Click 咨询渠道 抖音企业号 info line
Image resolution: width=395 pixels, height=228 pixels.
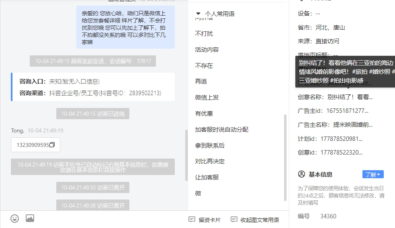(x=90, y=93)
